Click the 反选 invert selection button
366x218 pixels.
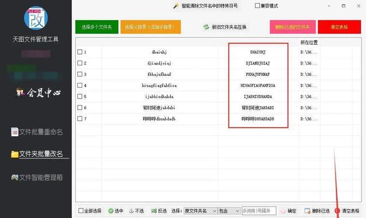click(x=159, y=211)
